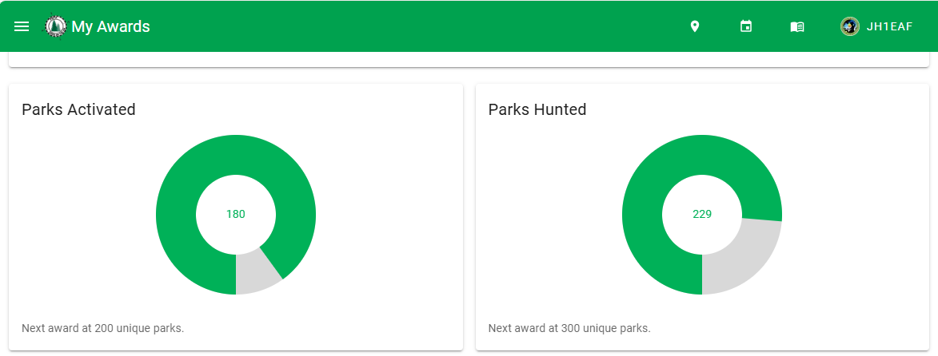Viewport: 938px width, 356px height.
Task: Open the map location pin icon
Action: point(695,26)
